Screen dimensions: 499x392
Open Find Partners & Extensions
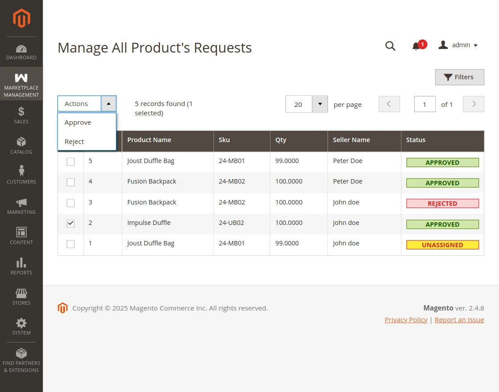click(21, 360)
